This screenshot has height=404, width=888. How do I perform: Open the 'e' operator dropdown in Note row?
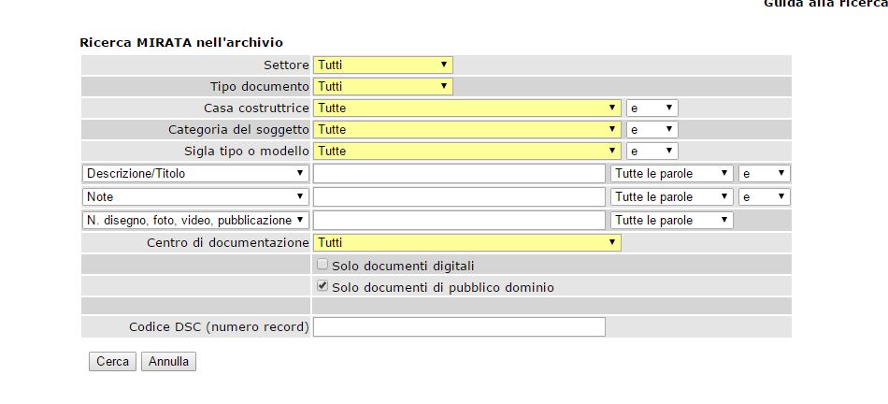765,197
